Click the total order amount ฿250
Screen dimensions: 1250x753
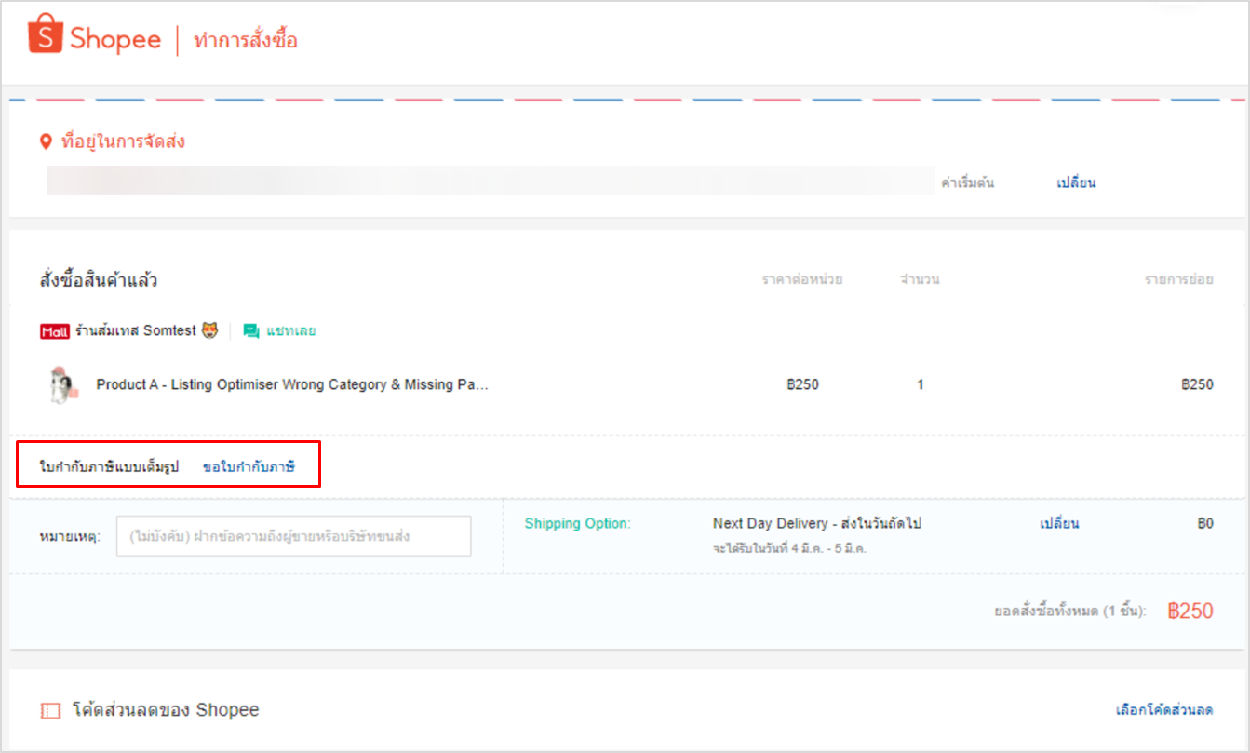pyautogui.click(x=1190, y=610)
